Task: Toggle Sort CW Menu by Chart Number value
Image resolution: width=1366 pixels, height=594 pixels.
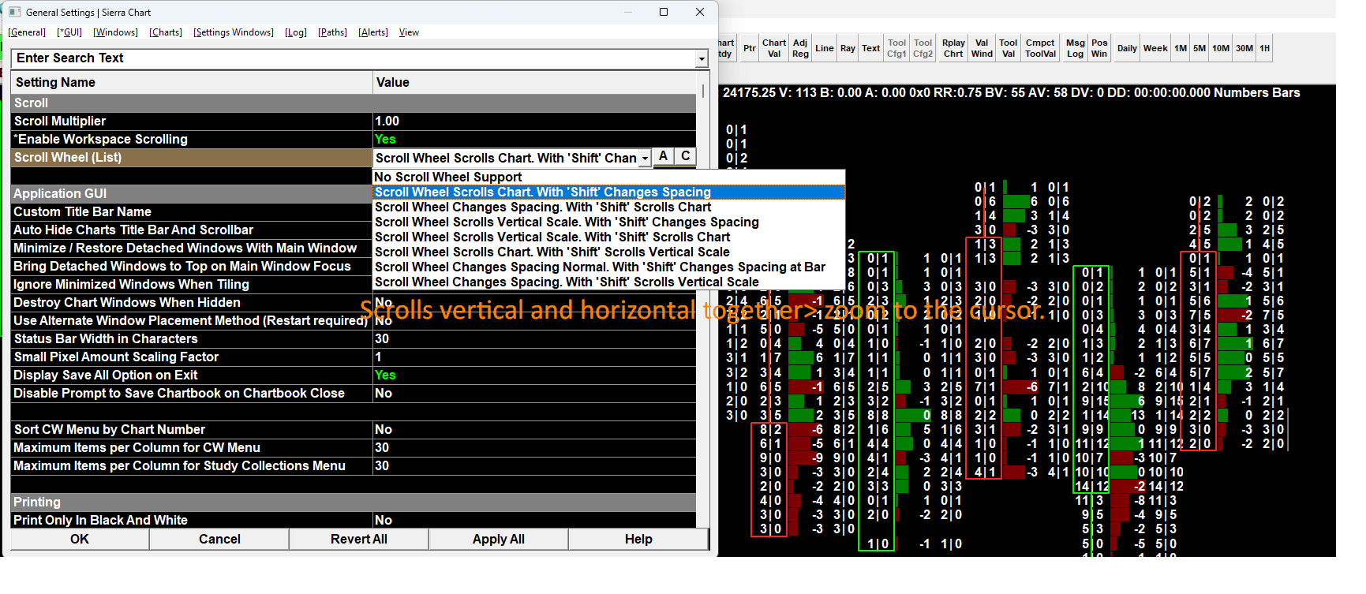Action: click(534, 429)
